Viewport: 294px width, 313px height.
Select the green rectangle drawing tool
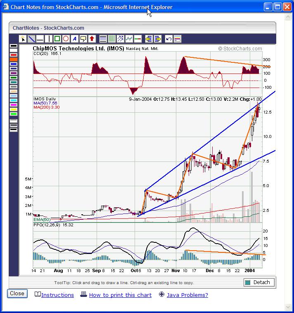[x=57, y=39]
